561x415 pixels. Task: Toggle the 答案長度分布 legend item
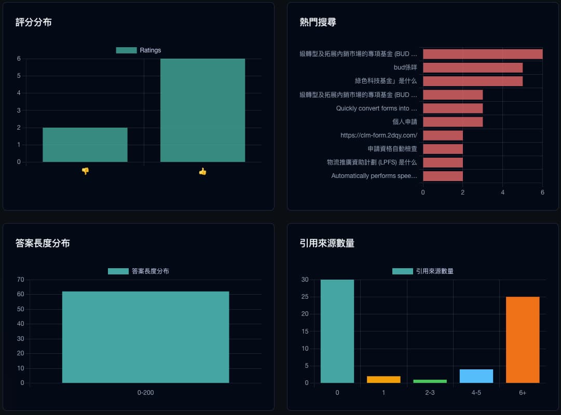click(x=139, y=271)
